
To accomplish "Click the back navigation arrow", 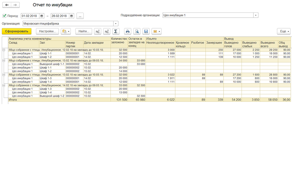I will point(7,5).
